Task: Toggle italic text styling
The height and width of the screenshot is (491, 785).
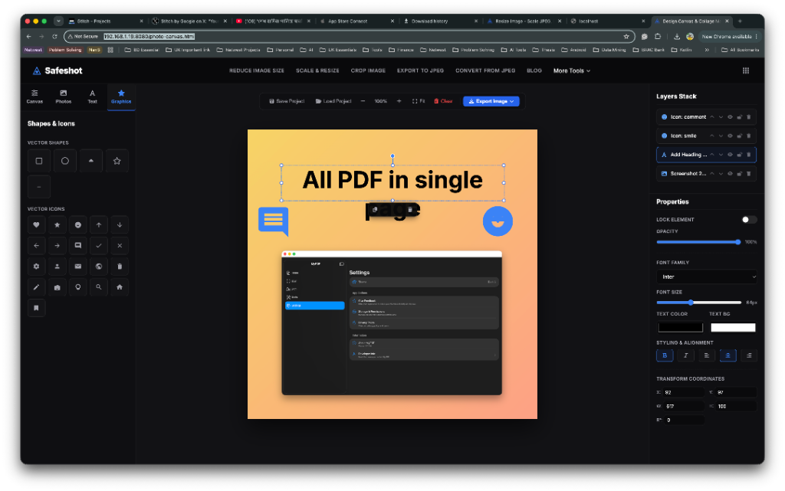Action: [686, 355]
